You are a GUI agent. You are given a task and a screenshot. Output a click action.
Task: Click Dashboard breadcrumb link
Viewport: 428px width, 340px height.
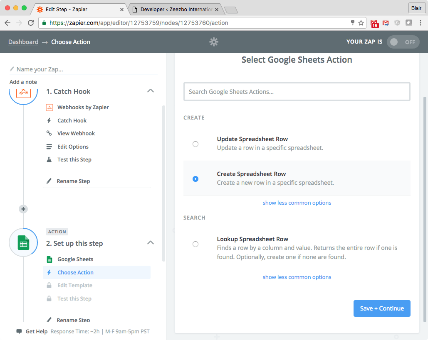[x=23, y=42]
